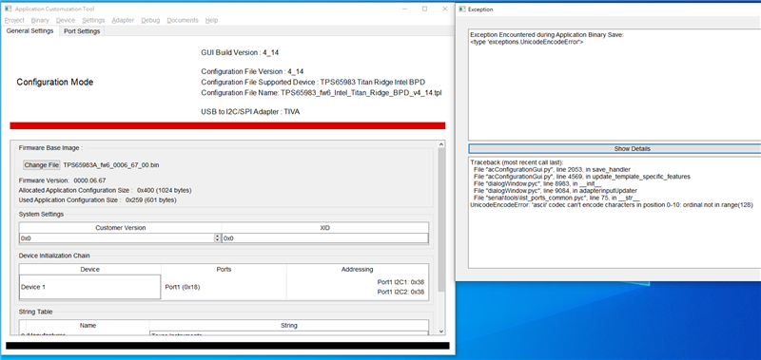Open the Documents menu
This screenshot has height=360, width=761.
coord(183,20)
